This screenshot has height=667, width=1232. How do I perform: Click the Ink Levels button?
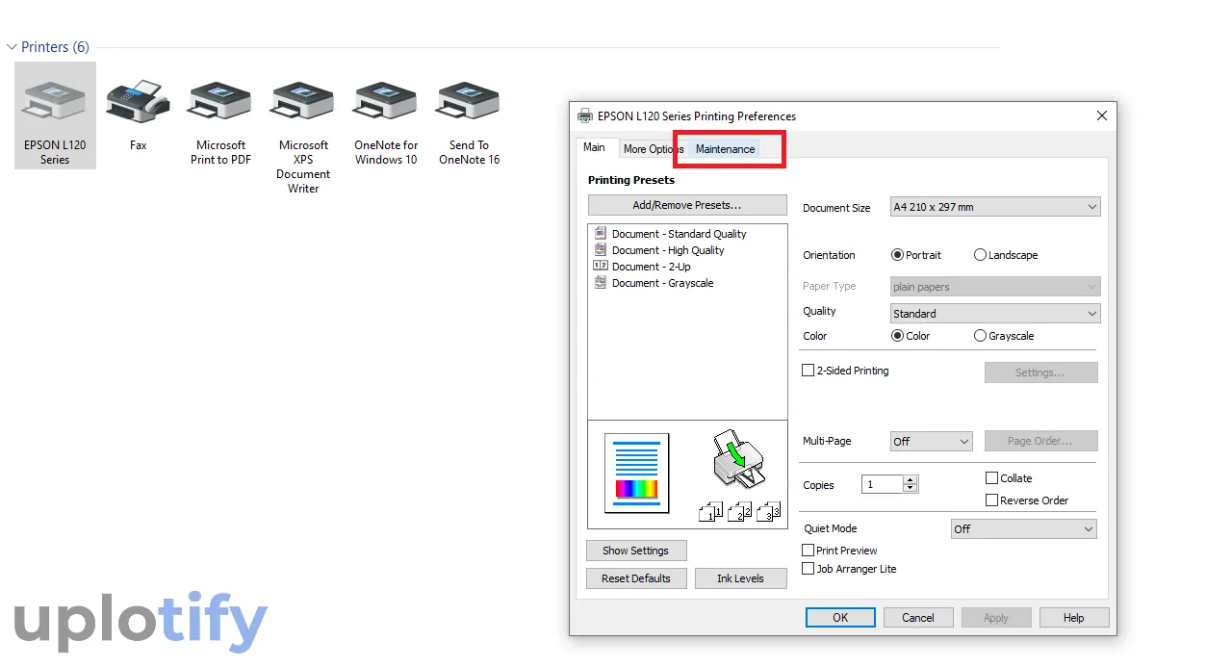pyautogui.click(x=740, y=578)
